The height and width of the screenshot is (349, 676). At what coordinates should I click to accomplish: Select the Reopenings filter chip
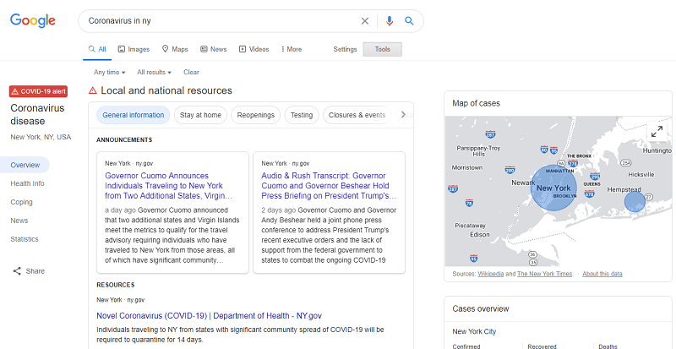pyautogui.click(x=255, y=115)
